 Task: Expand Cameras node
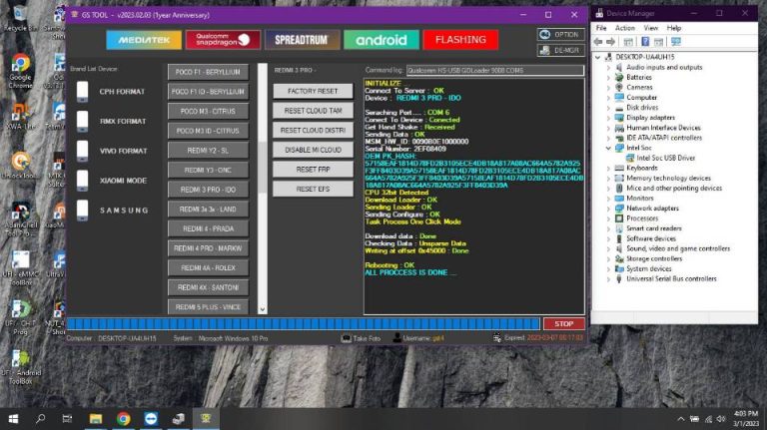point(608,88)
